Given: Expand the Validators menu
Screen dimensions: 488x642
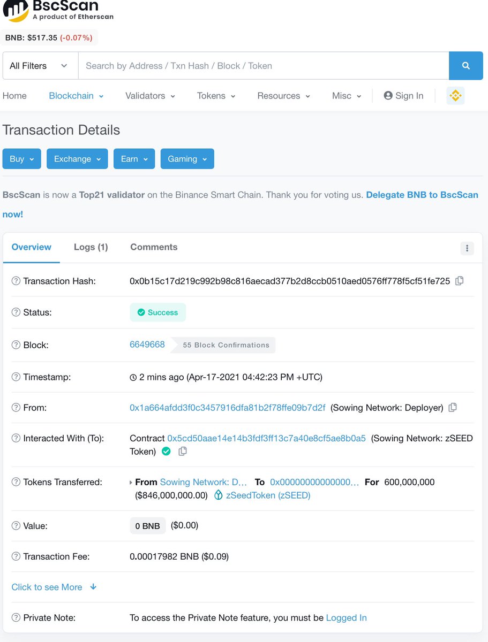Looking at the screenshot, I should coord(150,96).
